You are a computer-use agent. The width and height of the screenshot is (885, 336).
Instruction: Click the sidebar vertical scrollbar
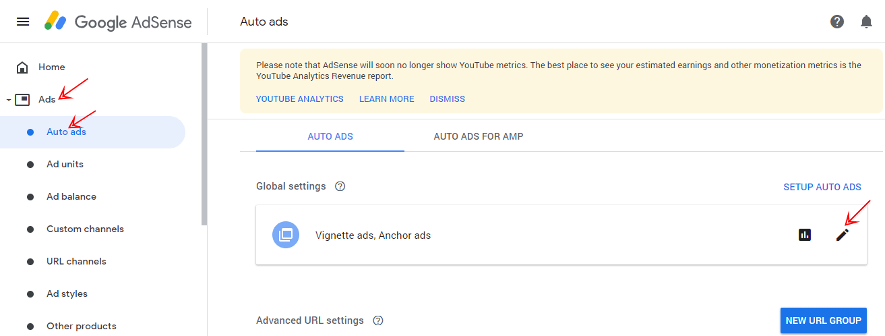pyautogui.click(x=204, y=134)
